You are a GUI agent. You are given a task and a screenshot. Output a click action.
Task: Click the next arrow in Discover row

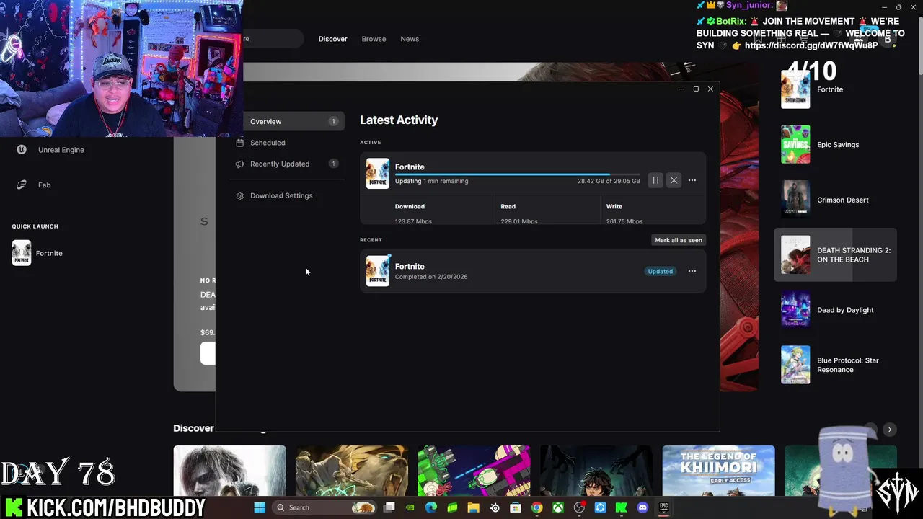(890, 430)
